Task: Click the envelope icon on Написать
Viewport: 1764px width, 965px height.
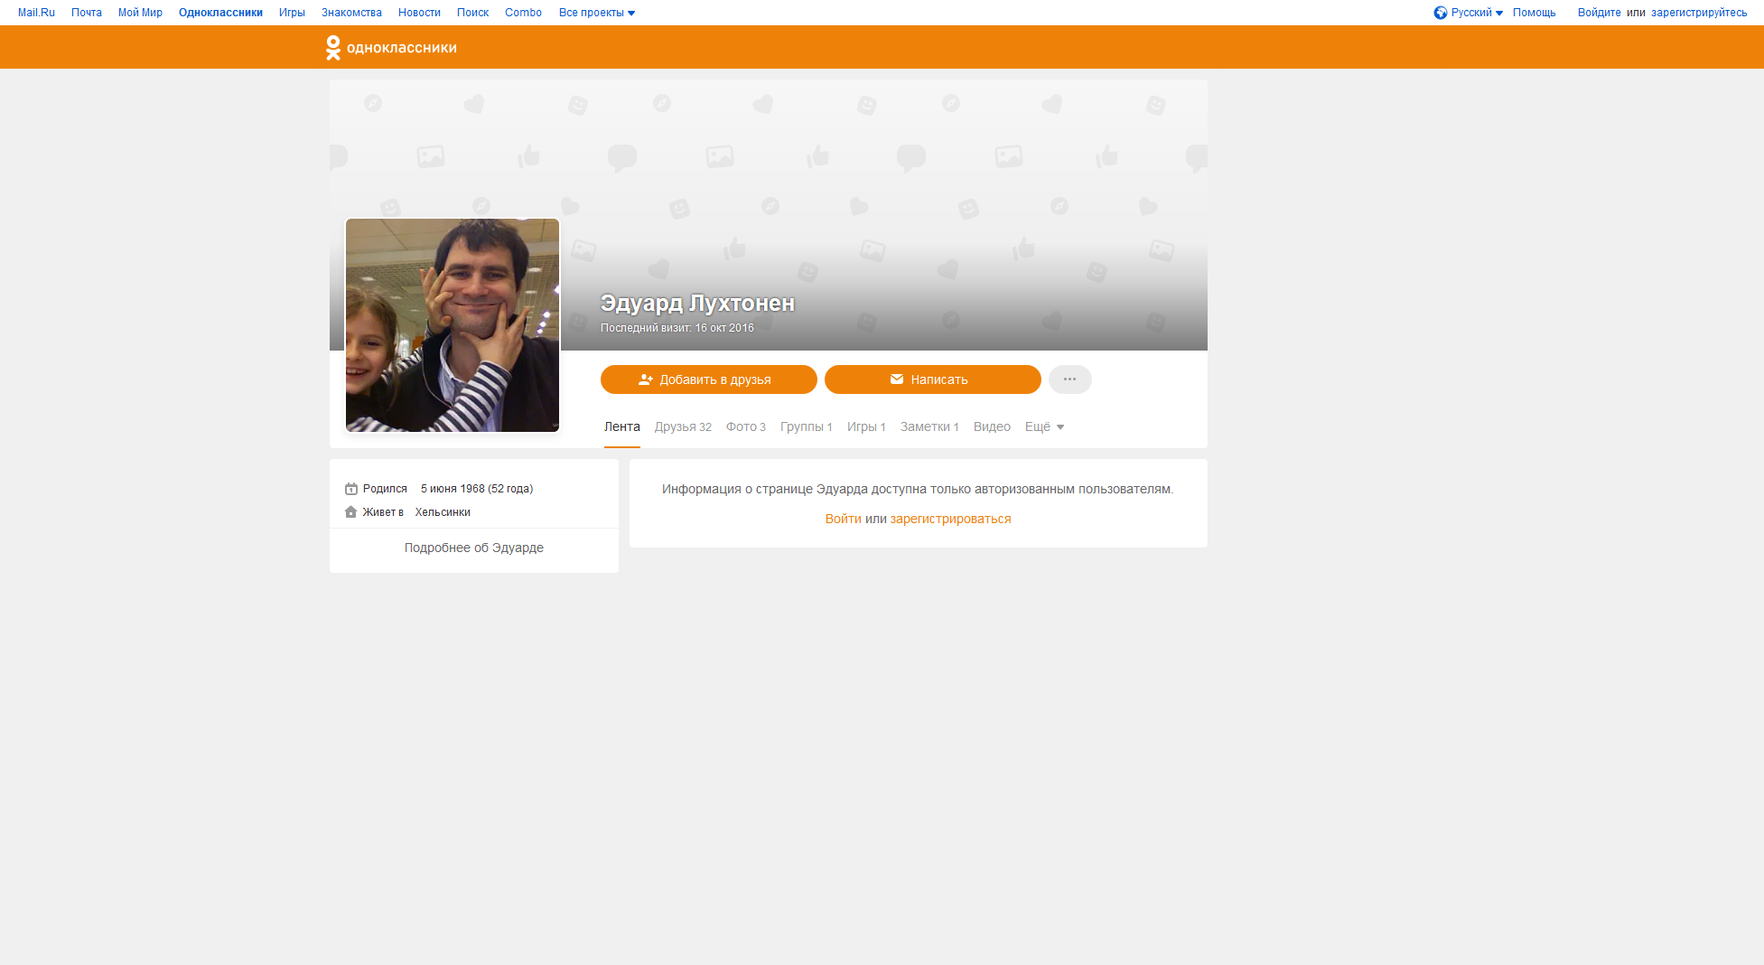Action: (896, 379)
